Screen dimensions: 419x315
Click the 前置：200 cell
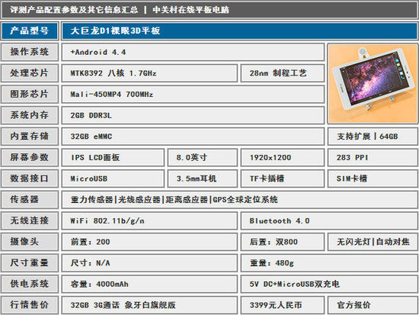(x=149, y=242)
